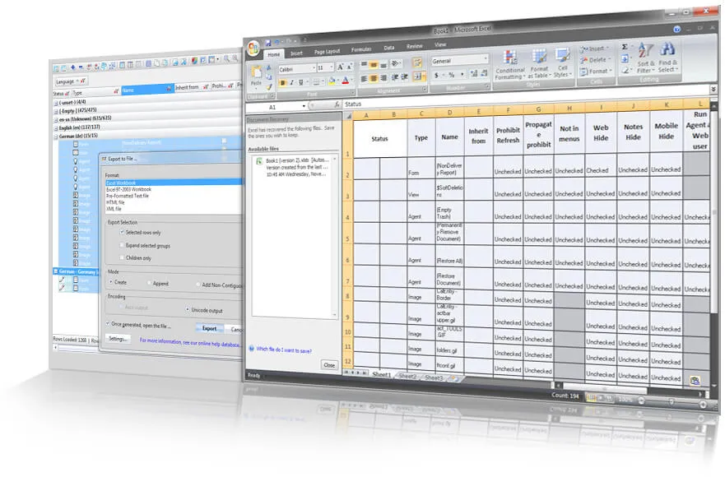
Task: Click the Excel zoom slider in the status bar
Action: click(x=672, y=403)
